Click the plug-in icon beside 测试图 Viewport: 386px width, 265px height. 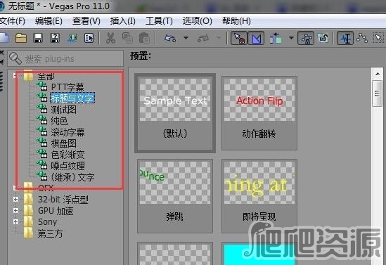coord(42,109)
